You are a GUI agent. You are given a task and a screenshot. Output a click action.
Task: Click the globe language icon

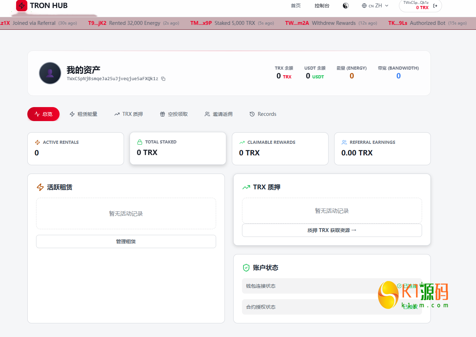click(364, 6)
